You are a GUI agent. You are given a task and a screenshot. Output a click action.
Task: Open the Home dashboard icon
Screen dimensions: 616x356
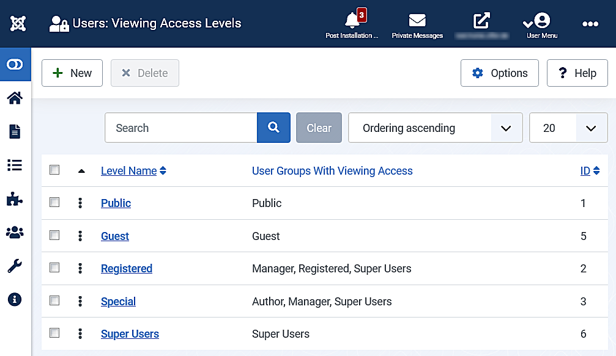15,98
